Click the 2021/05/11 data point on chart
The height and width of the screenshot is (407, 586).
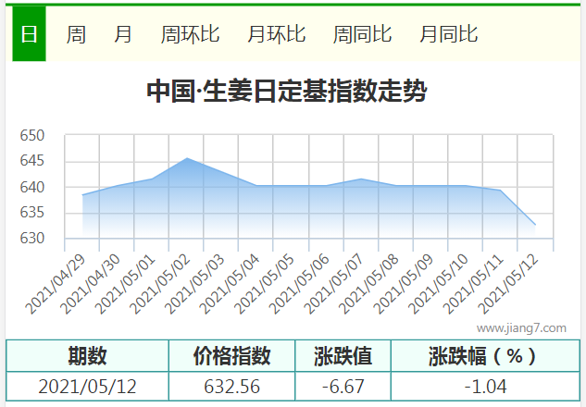500,190
